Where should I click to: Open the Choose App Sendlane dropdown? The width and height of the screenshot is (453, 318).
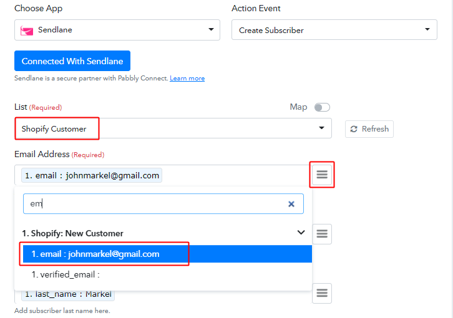[x=117, y=30]
